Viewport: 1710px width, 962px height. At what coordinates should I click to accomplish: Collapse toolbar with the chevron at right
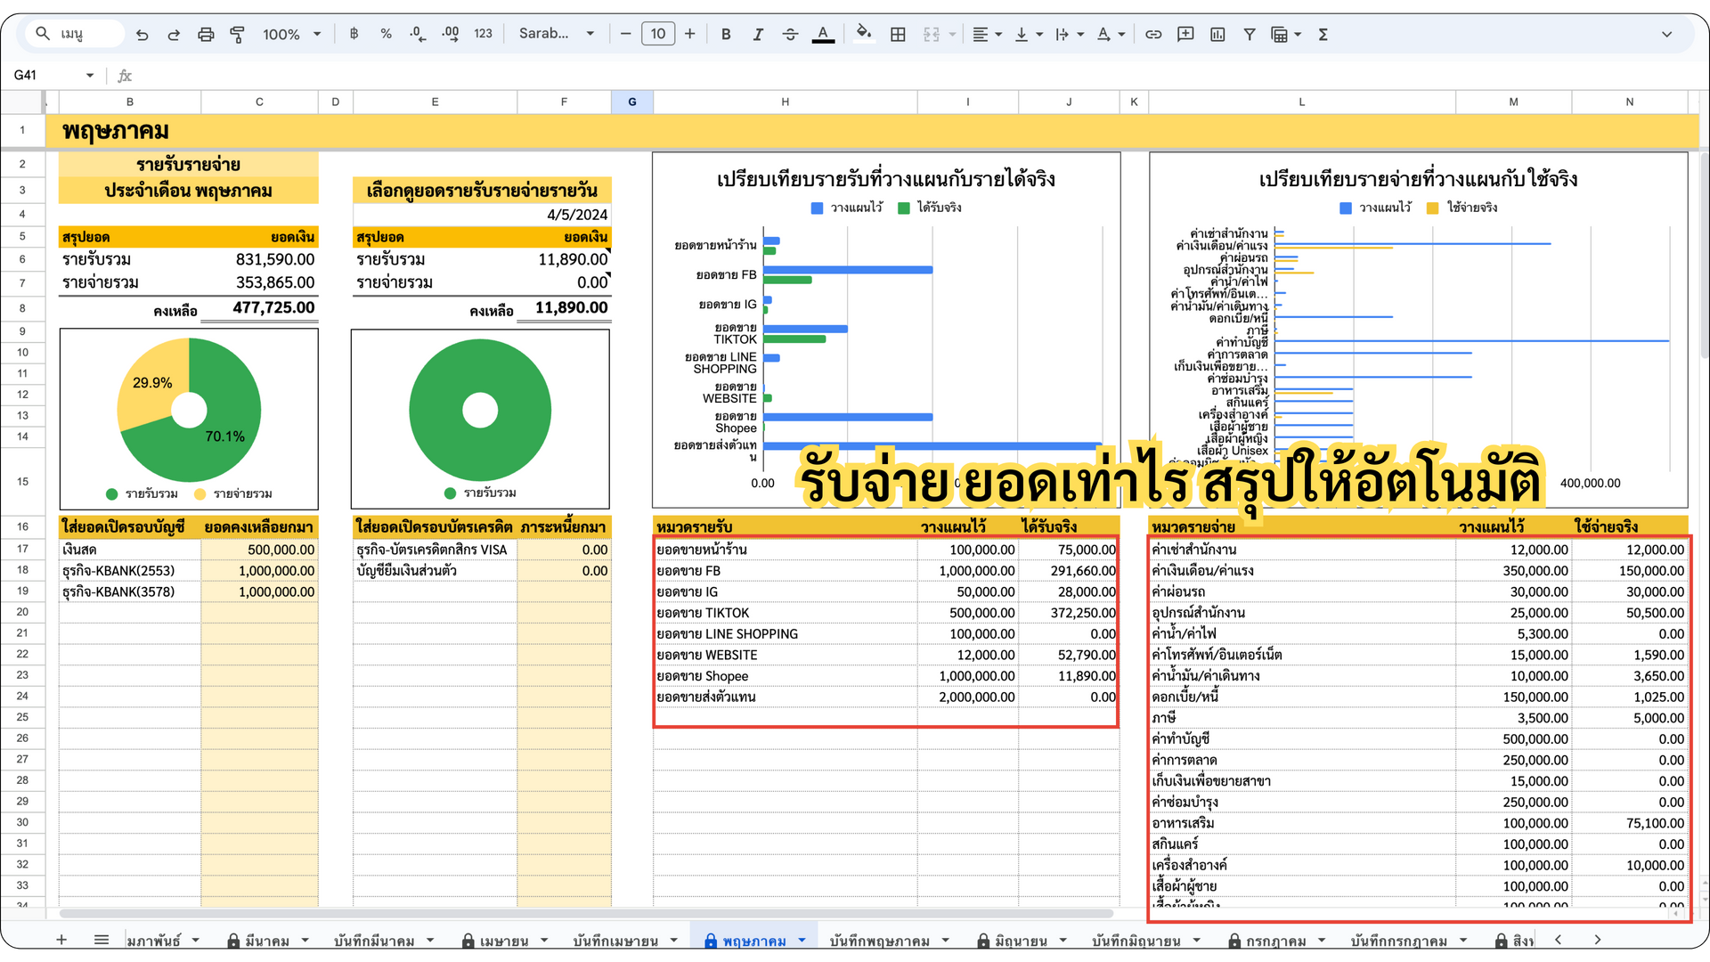(x=1666, y=34)
